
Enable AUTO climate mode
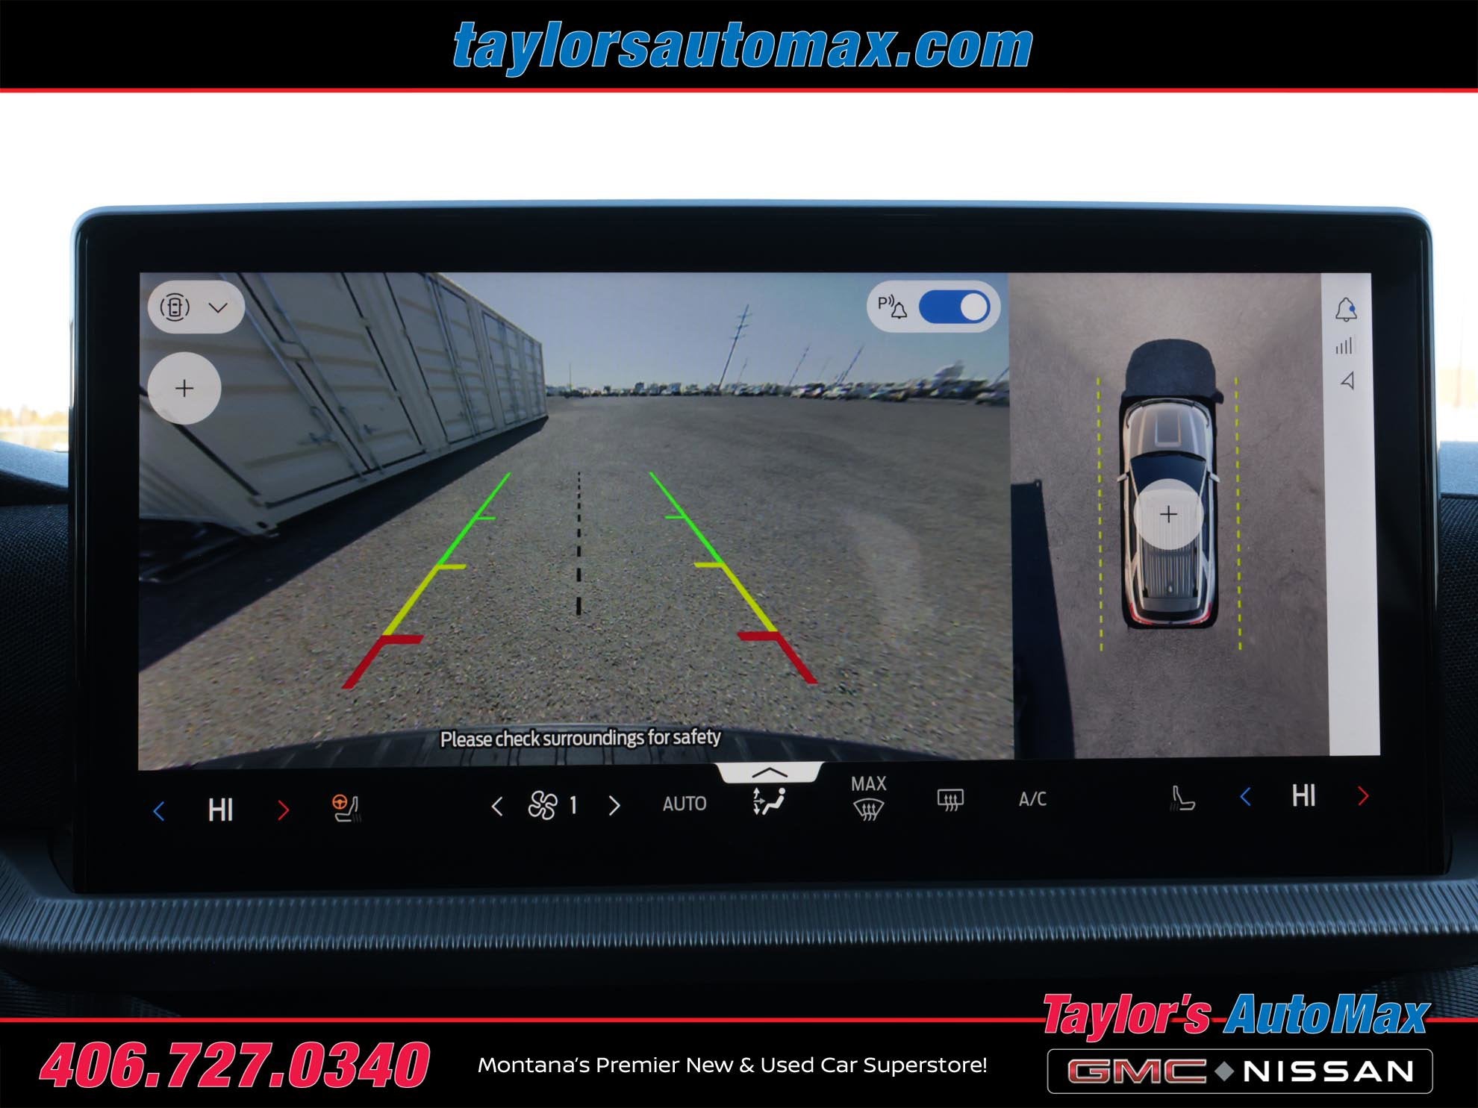coord(685,804)
